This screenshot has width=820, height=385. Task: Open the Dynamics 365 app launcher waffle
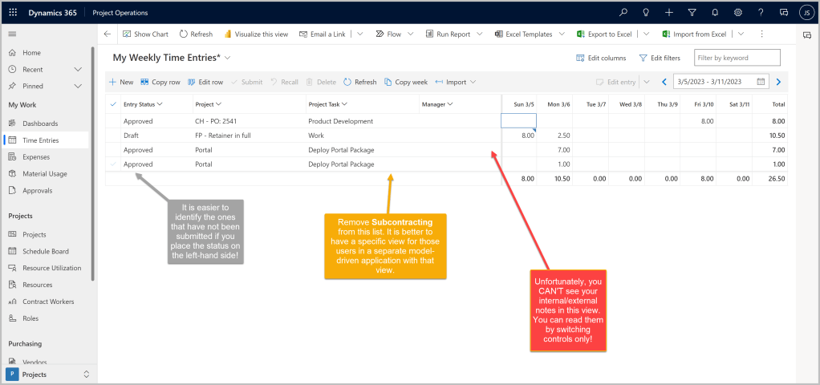13,12
